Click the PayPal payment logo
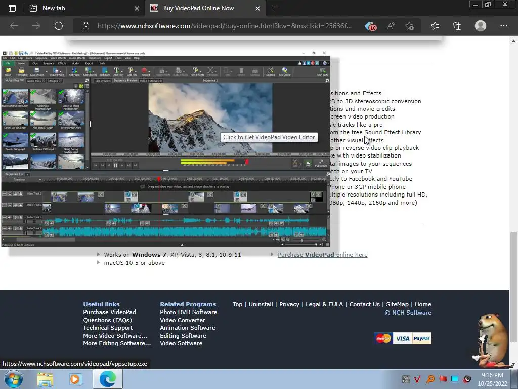The image size is (518, 389). 421,338
